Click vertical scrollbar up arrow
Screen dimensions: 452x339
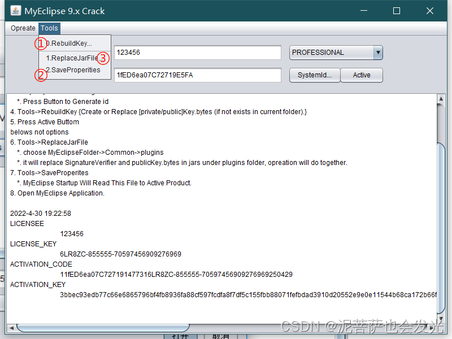[441, 99]
